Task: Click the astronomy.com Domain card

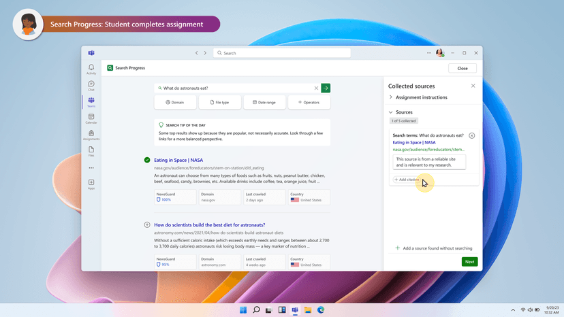Action: (x=220, y=262)
